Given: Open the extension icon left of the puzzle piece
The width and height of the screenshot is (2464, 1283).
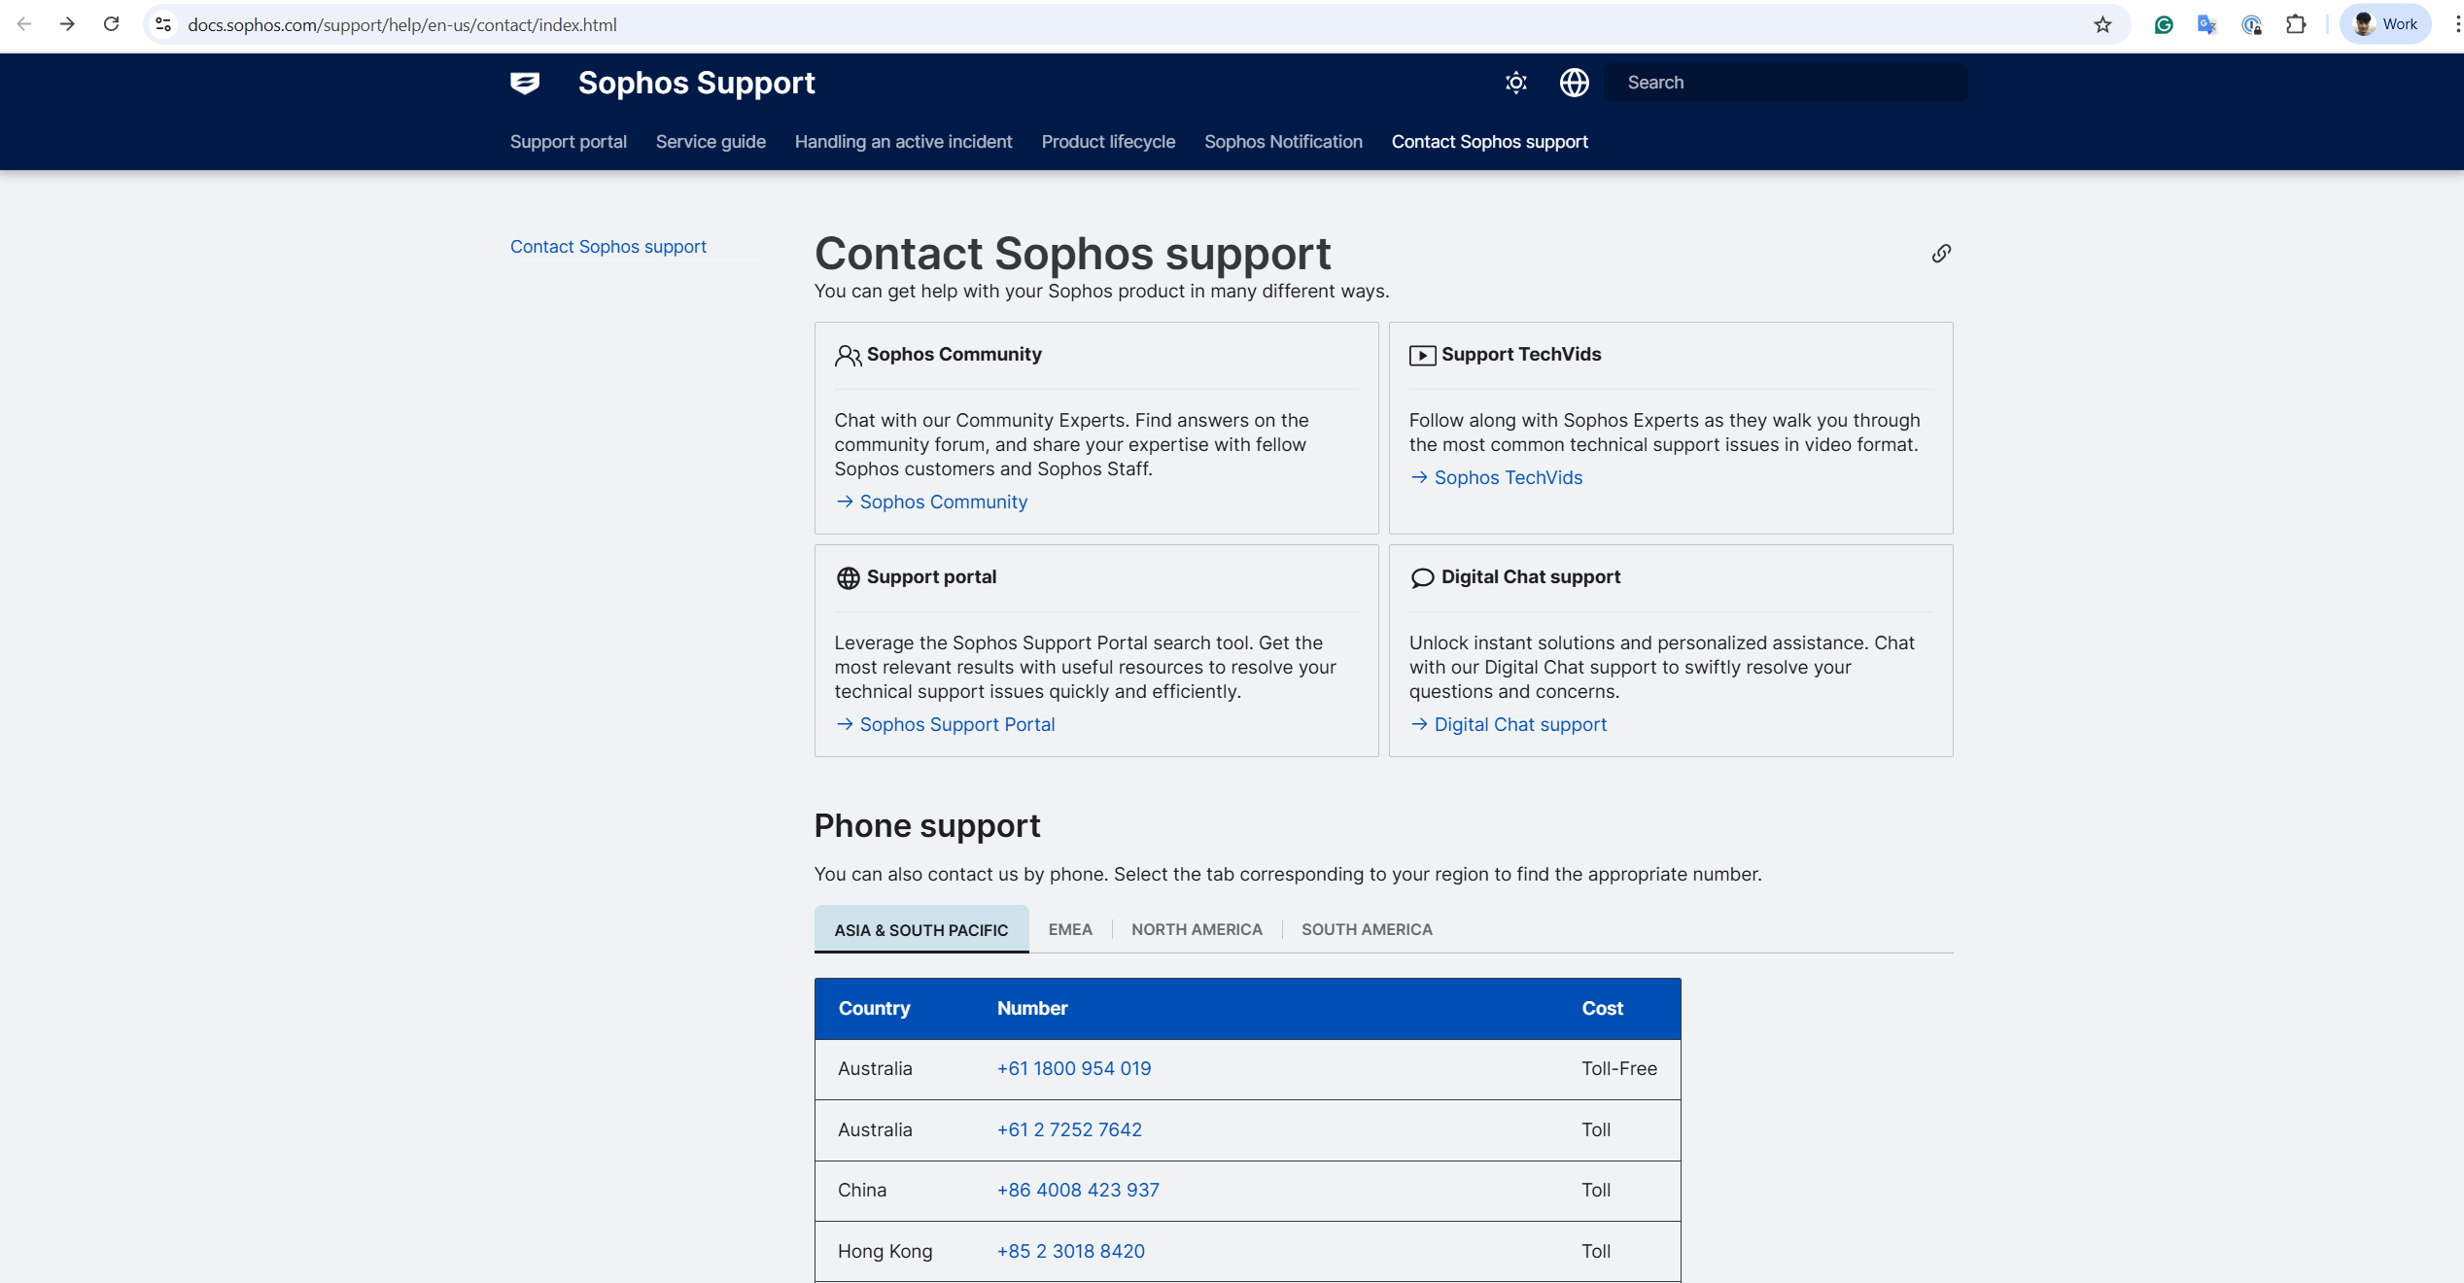Looking at the screenshot, I should 2251,24.
